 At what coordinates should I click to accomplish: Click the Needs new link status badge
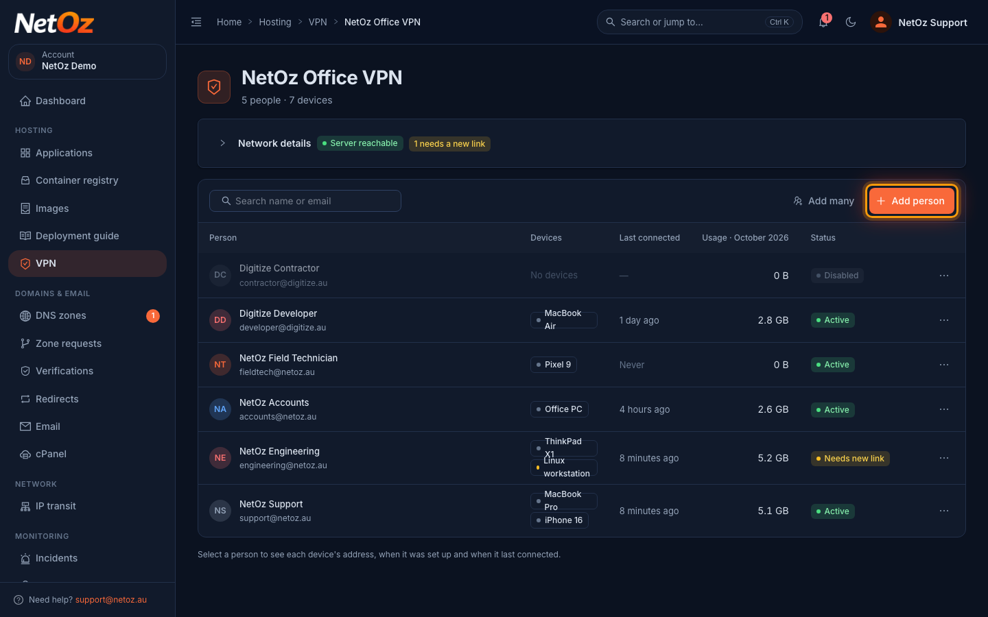point(850,459)
